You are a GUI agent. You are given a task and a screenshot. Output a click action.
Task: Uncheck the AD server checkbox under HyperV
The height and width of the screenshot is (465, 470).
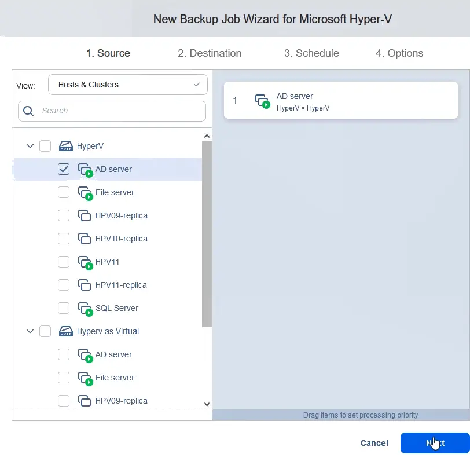[64, 169]
